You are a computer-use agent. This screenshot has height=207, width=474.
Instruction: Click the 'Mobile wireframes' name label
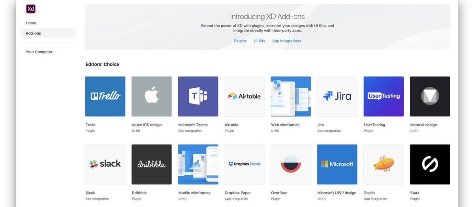click(194, 193)
